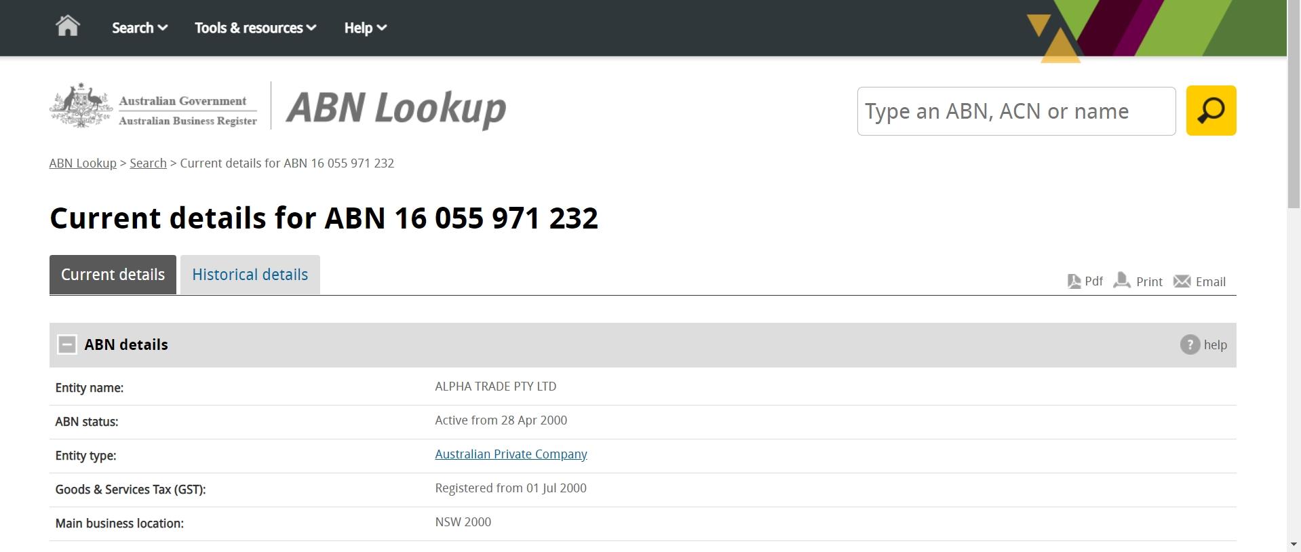Print the ABN details page

click(x=1138, y=281)
